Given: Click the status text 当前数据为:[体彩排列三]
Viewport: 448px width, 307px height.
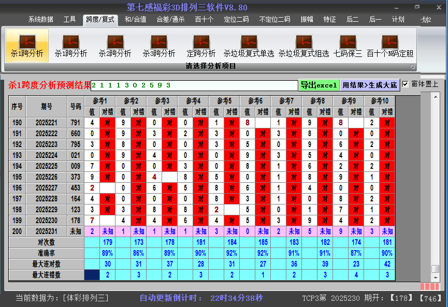Looking at the screenshot, I should point(62,298).
